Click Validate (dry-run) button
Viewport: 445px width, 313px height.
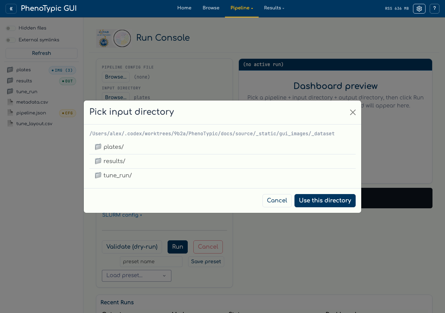(132, 247)
